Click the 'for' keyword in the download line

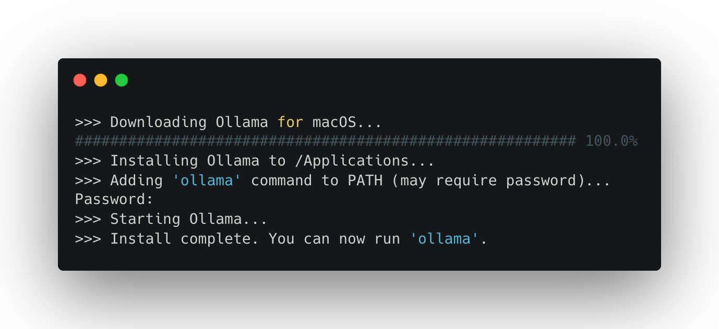click(290, 122)
